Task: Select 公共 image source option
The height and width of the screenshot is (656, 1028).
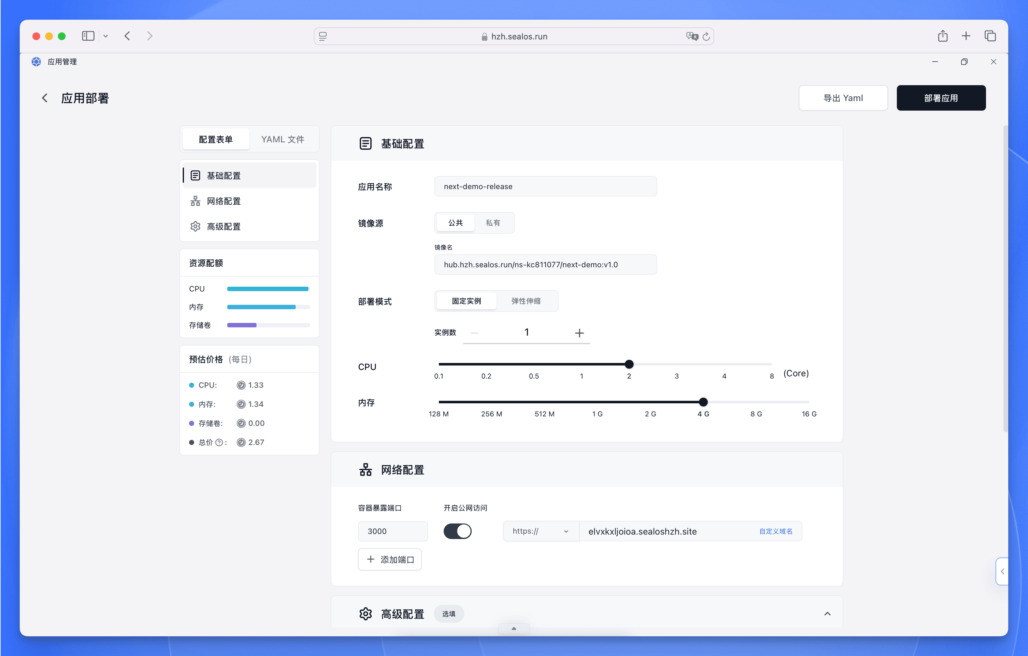Action: point(455,223)
